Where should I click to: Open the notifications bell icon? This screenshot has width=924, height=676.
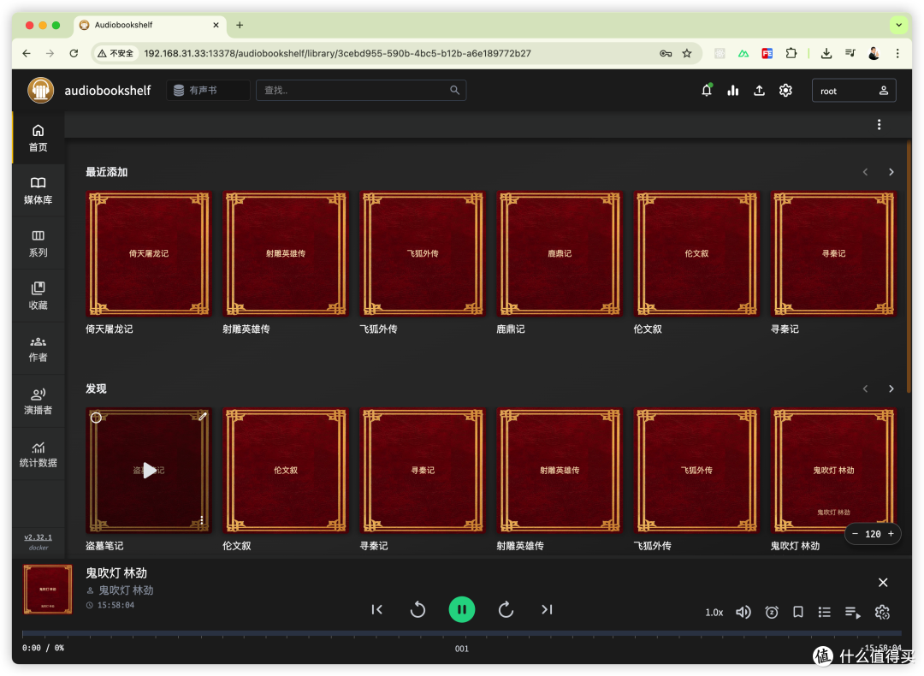(x=707, y=91)
